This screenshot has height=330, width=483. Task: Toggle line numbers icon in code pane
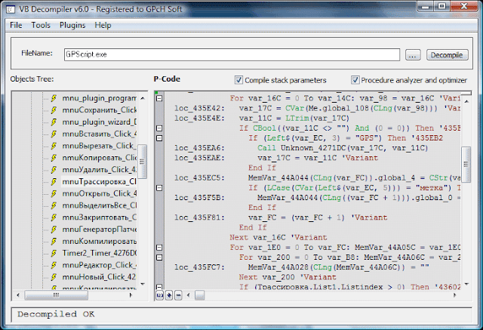coord(159,295)
